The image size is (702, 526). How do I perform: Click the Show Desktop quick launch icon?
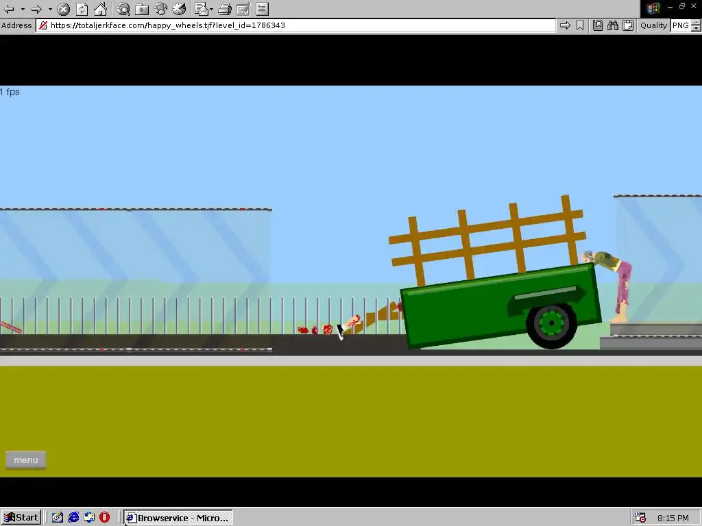click(89, 518)
